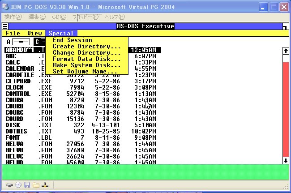Select the drive C icon

pos(39,42)
